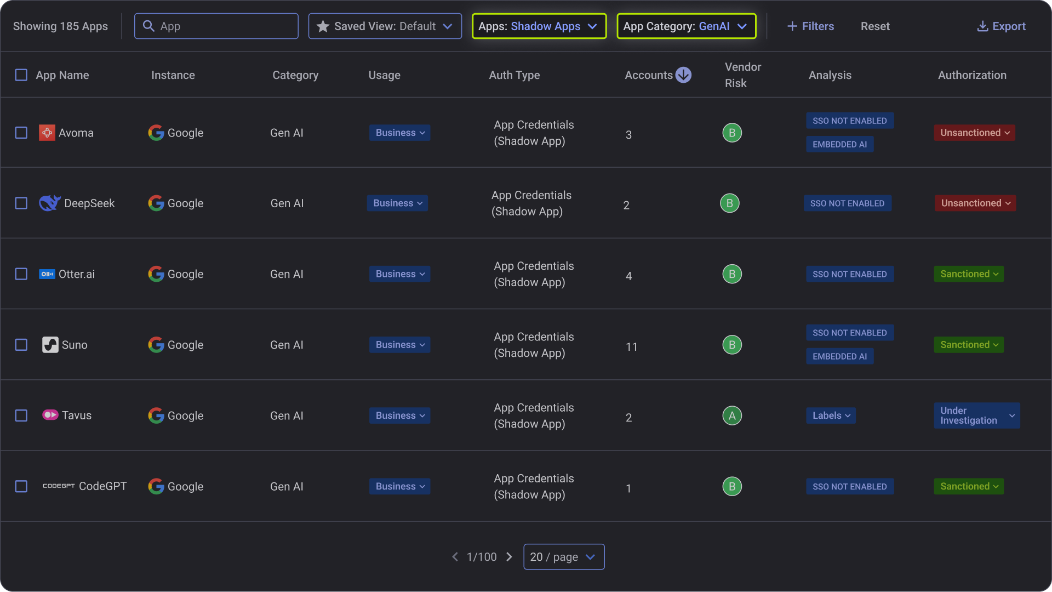Click DeepSeek's SSO NOT ENABLED tag
This screenshot has height=592, width=1052.
(847, 203)
